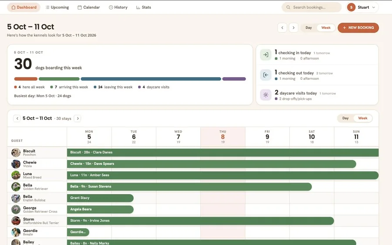Click George the Golden Retriever Cross avatar
The width and height of the screenshot is (392, 245).
(x=16, y=209)
